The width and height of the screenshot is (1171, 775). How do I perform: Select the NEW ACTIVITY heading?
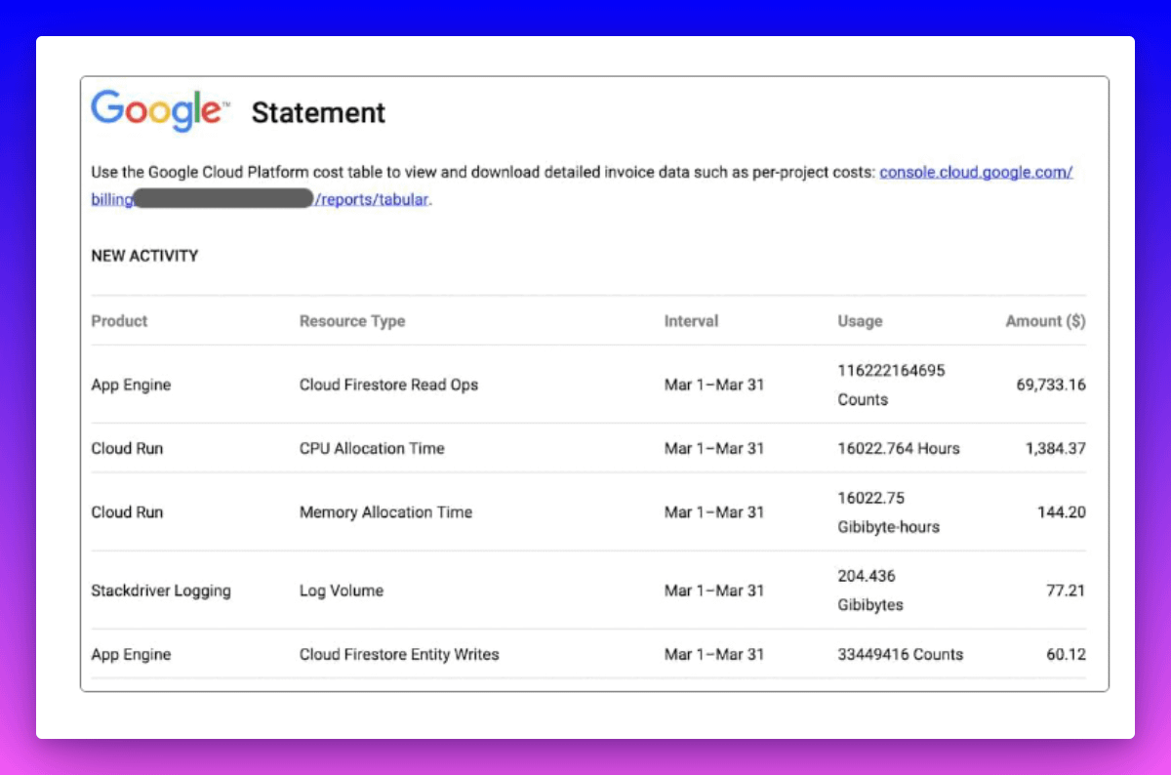144,256
